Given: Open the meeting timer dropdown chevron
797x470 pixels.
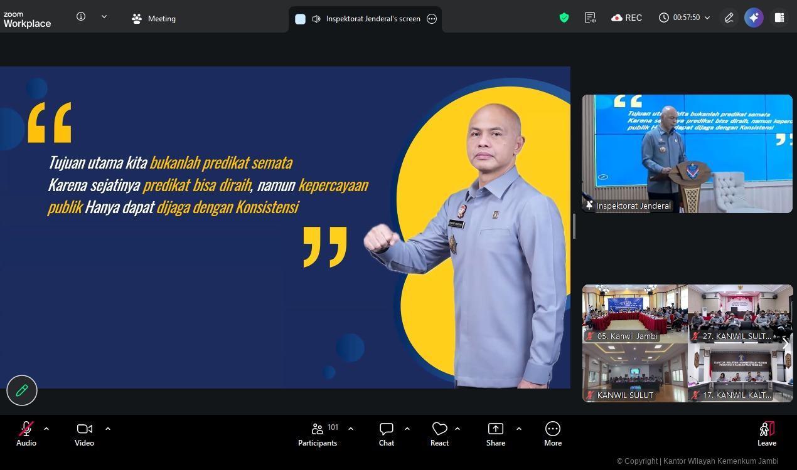Looking at the screenshot, I should click(x=707, y=18).
